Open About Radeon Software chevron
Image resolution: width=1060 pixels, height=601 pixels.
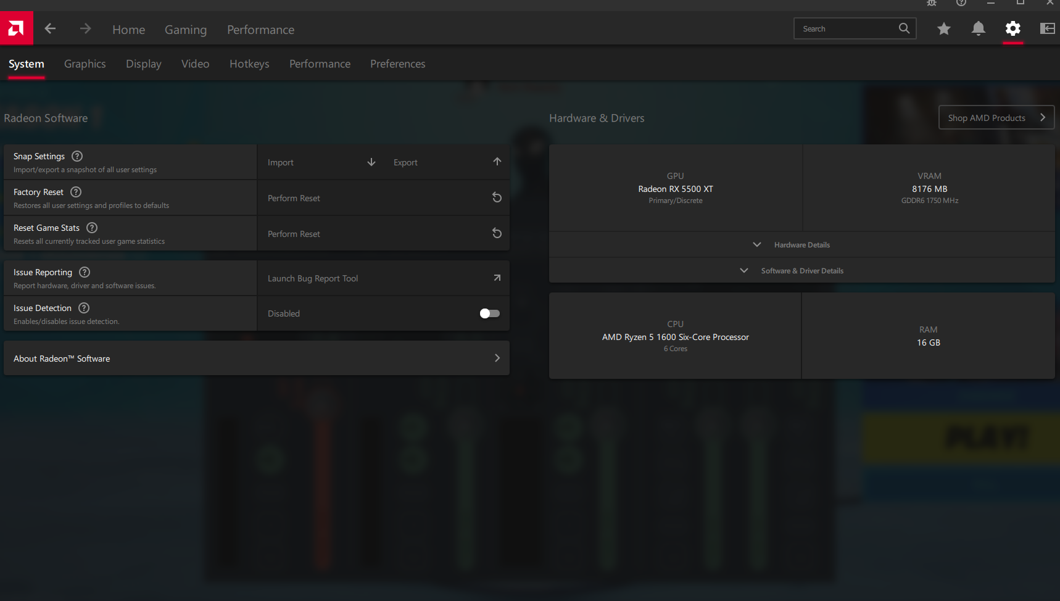(497, 358)
